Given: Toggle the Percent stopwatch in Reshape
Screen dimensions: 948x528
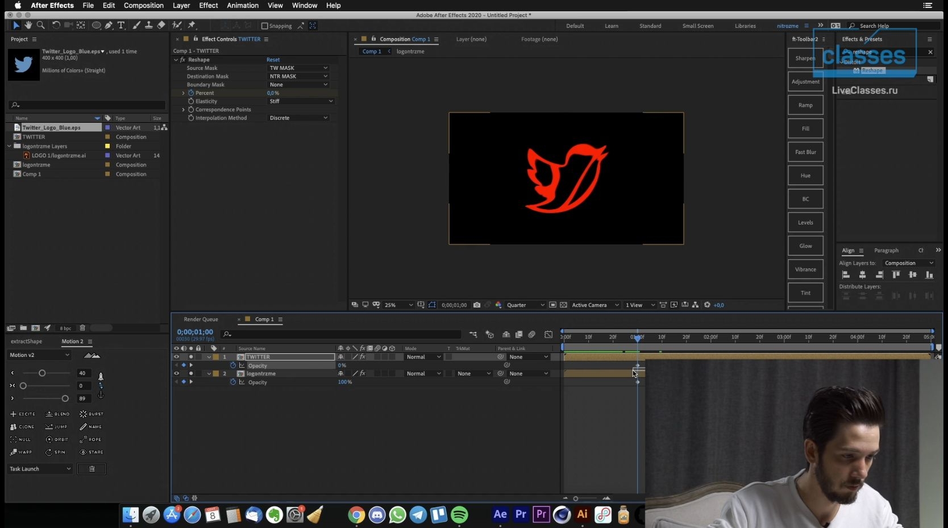Looking at the screenshot, I should pyautogui.click(x=191, y=93).
